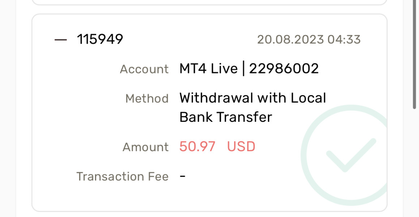Image resolution: width=419 pixels, height=217 pixels.
Task: Click the "Bank Transfer" text line
Action: 226,117
